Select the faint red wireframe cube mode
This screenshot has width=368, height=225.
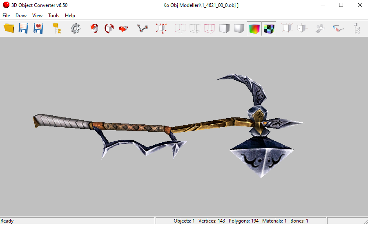click(180, 29)
